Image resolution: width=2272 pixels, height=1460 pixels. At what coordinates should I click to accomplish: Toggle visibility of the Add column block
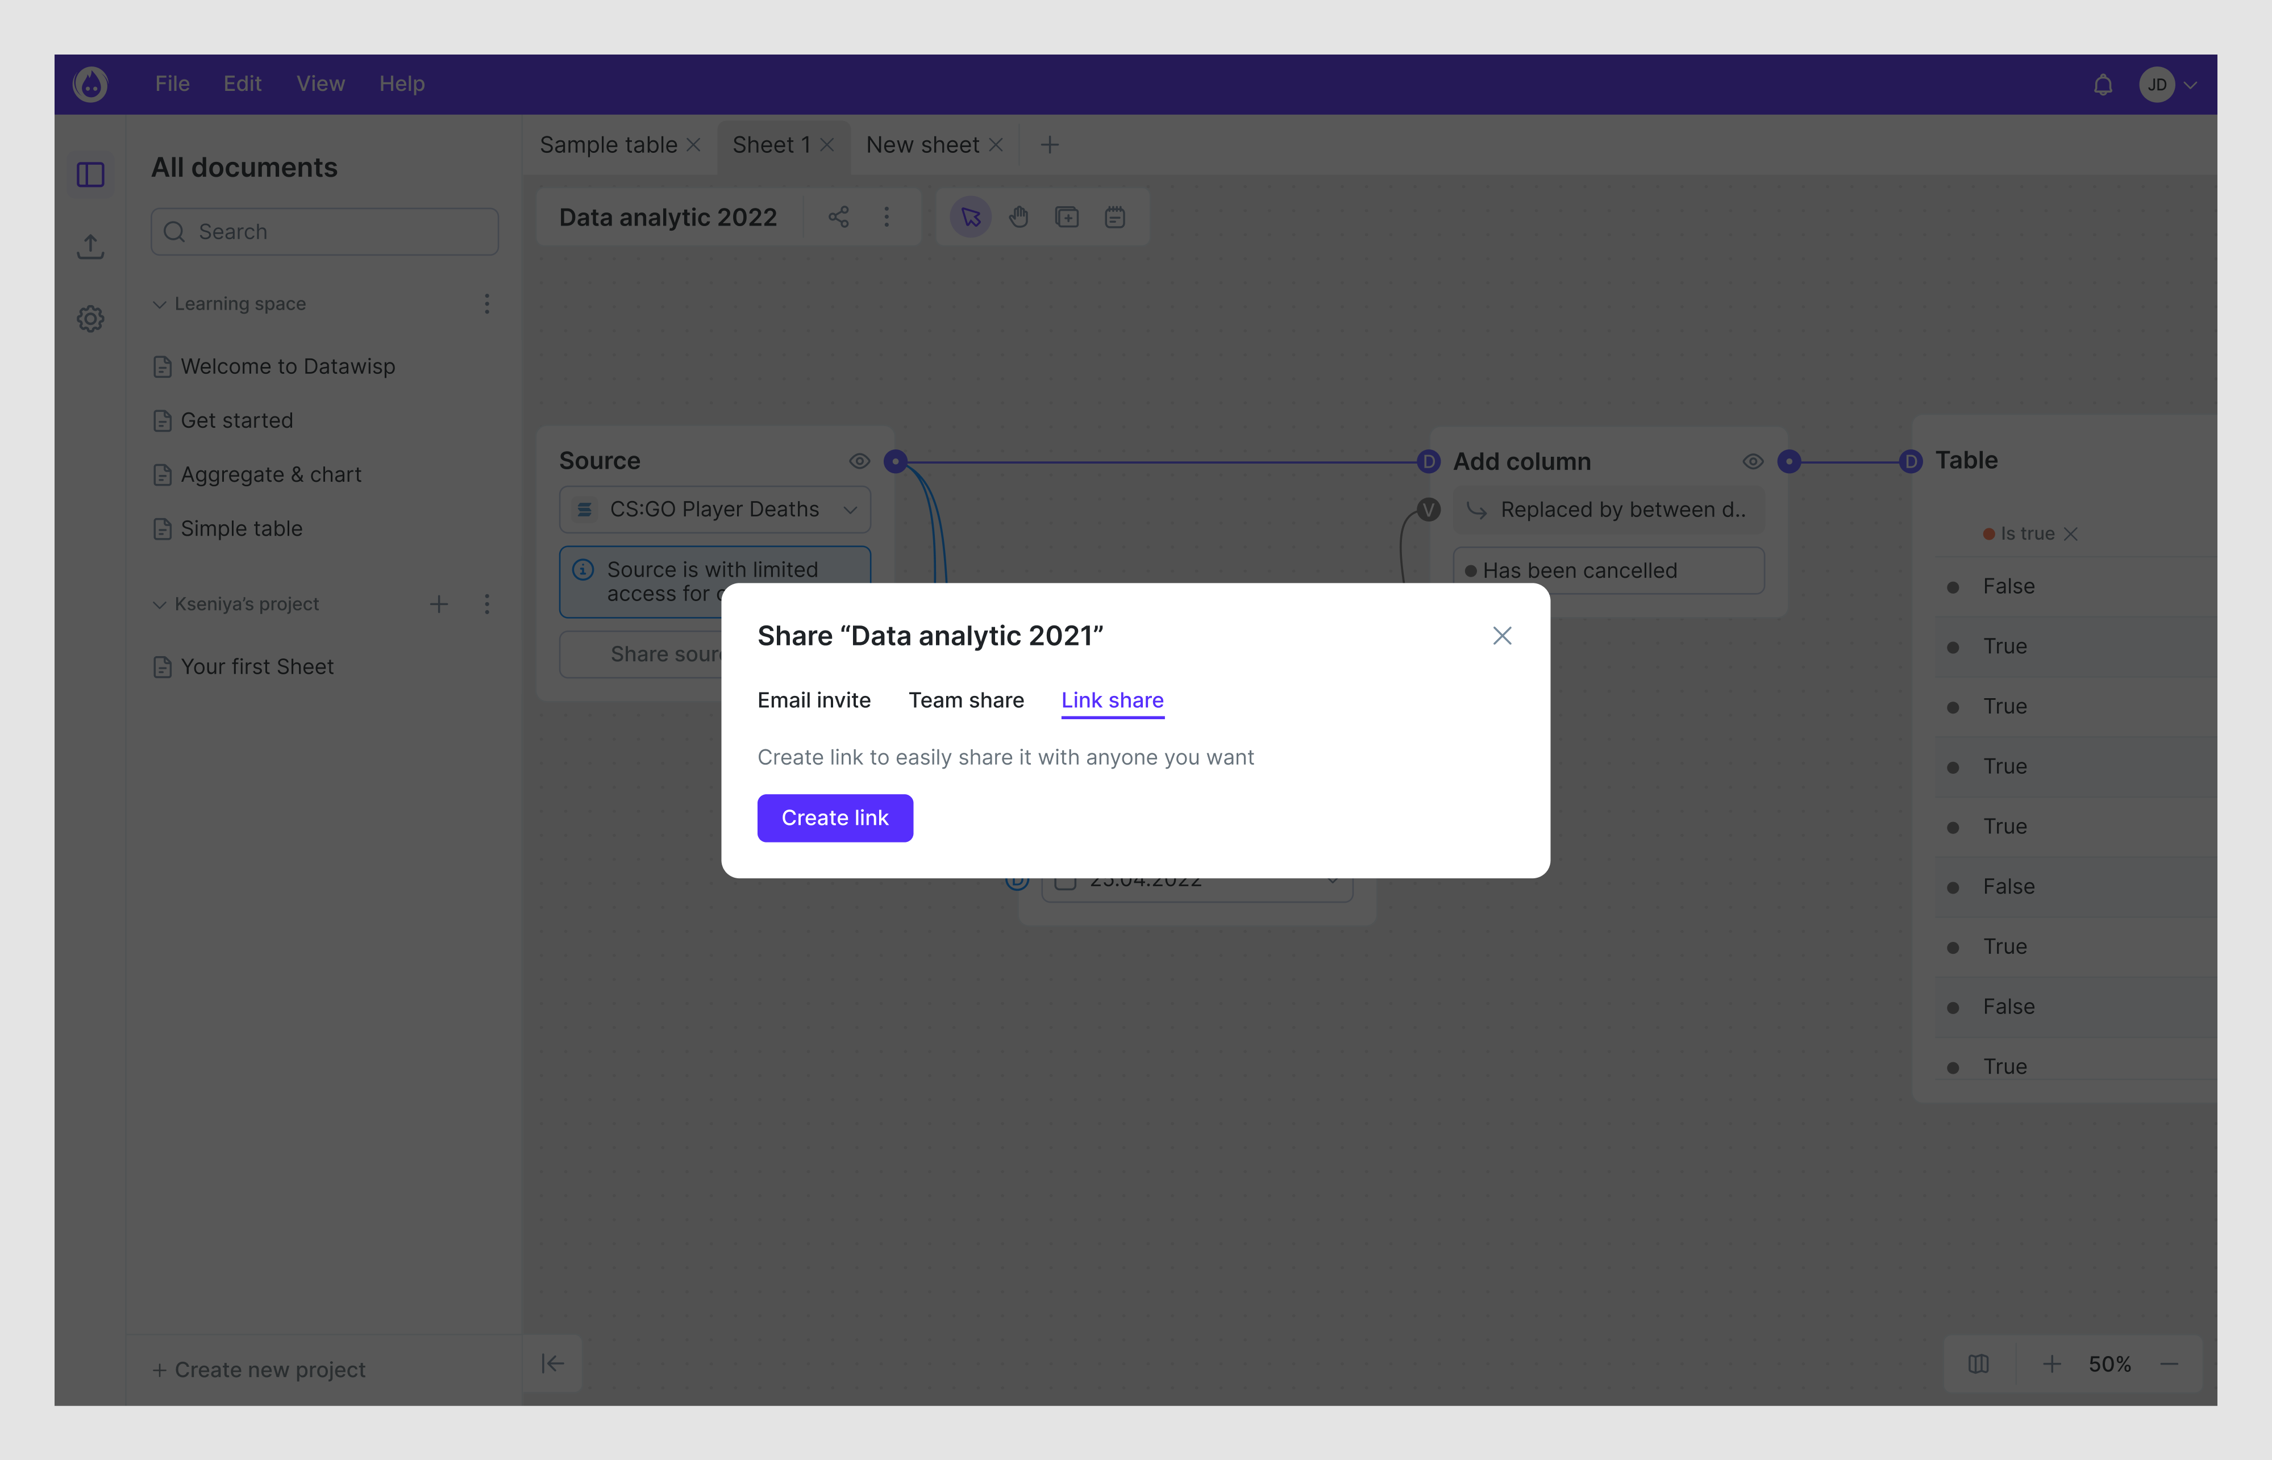point(1753,462)
